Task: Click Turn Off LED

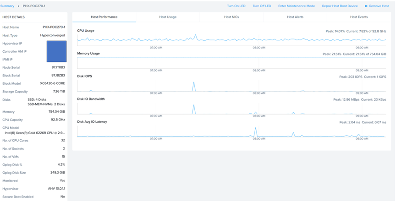Action: pos(262,6)
